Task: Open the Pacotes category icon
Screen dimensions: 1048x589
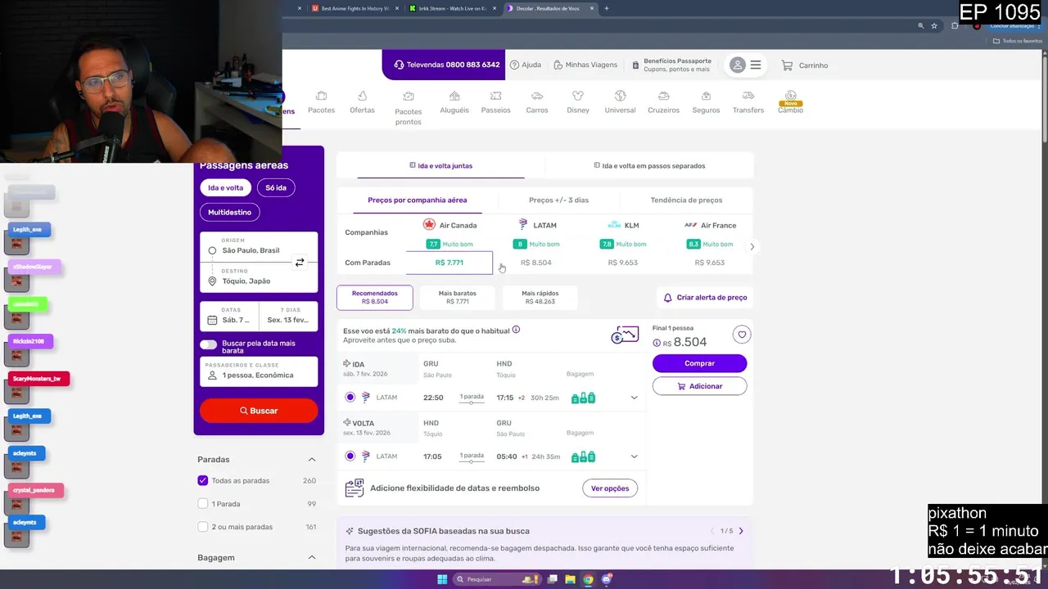Action: 321,97
